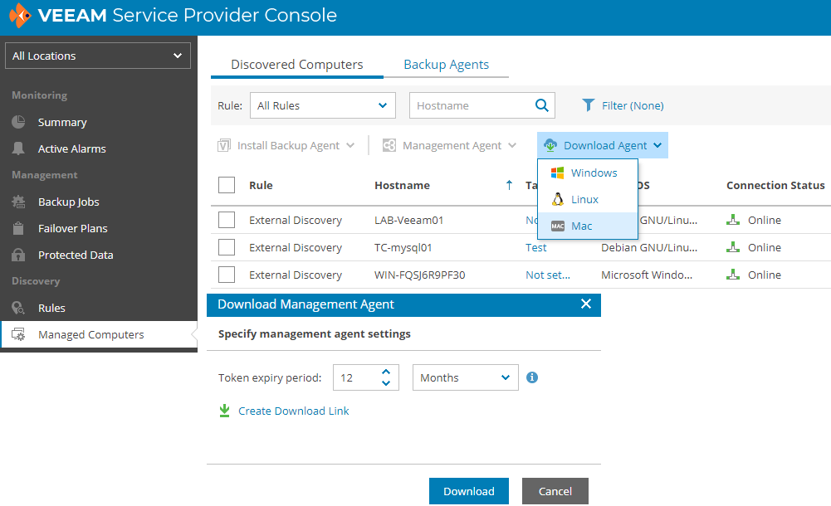Screen dimensions: 831x506
Task: Sort by Rule column header
Action: click(x=261, y=185)
